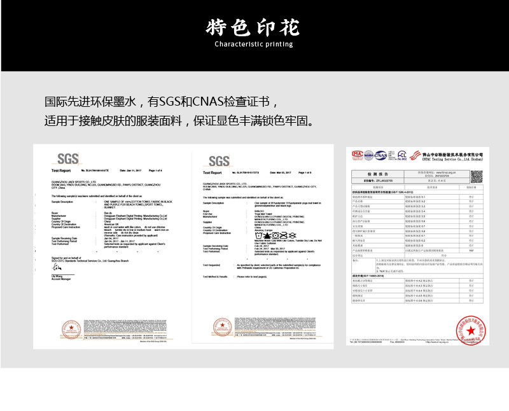This screenshot has height=411, width=509.
Task: Click the red star stamp on the CNTAC report
Action: pos(471,330)
